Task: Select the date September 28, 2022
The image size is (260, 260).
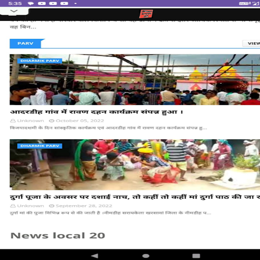Action: pyautogui.click(x=84, y=206)
